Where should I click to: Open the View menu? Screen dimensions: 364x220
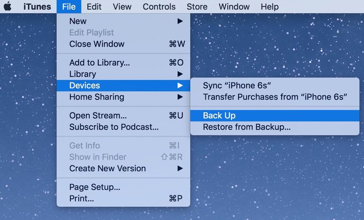[x=122, y=6]
